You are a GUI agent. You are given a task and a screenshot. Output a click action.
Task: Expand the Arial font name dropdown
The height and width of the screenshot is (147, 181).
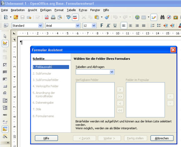78,26
